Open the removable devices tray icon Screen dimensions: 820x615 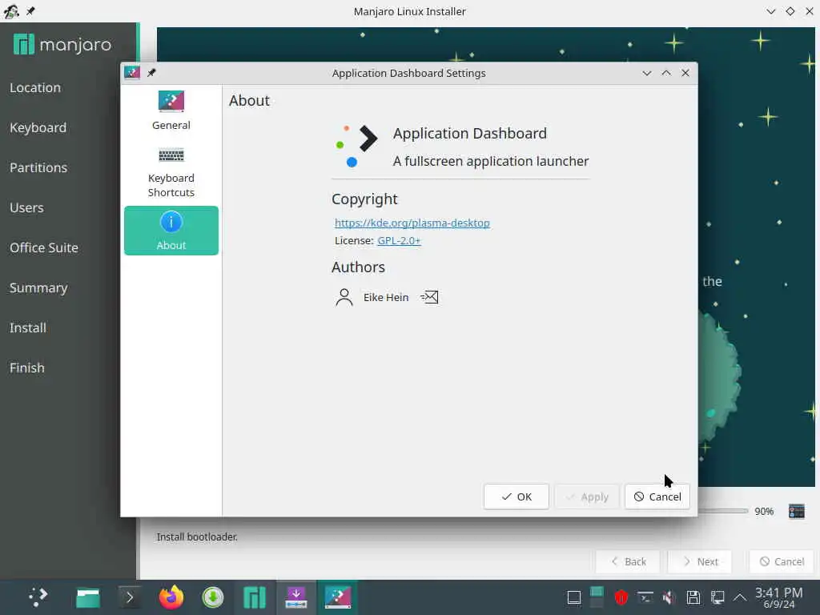pyautogui.click(x=693, y=597)
